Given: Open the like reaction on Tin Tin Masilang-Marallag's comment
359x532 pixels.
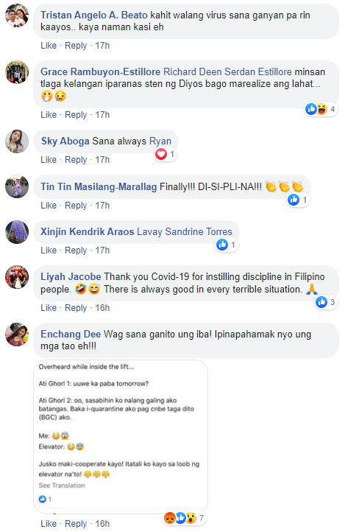Looking at the screenshot, I should [x=298, y=200].
